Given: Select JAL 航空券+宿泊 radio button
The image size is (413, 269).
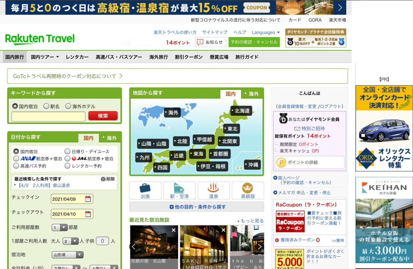Looking at the screenshot, I should point(68,159).
